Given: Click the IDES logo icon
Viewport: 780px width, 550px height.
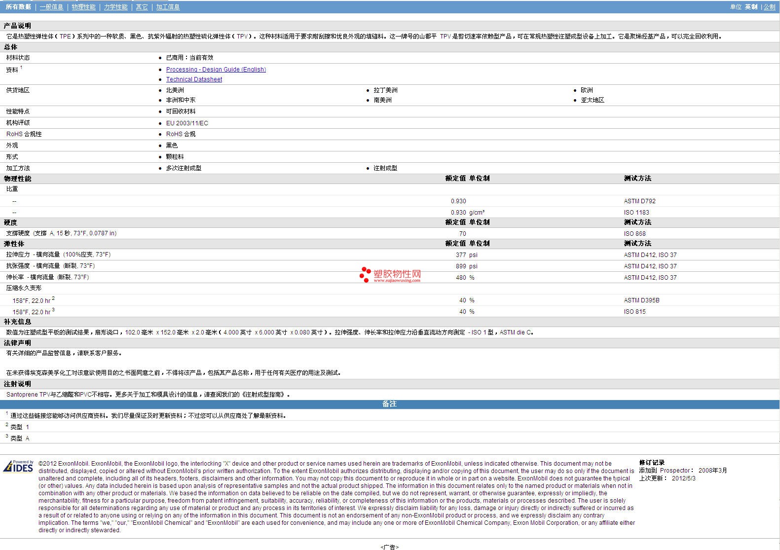Looking at the screenshot, I should pyautogui.click(x=18, y=466).
